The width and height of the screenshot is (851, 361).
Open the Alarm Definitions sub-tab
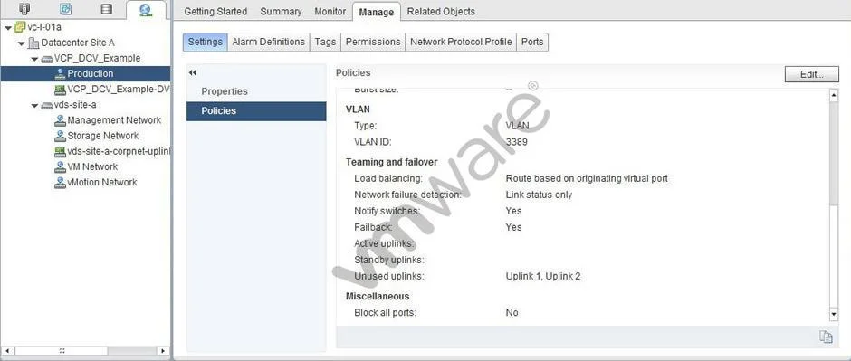pyautogui.click(x=269, y=42)
